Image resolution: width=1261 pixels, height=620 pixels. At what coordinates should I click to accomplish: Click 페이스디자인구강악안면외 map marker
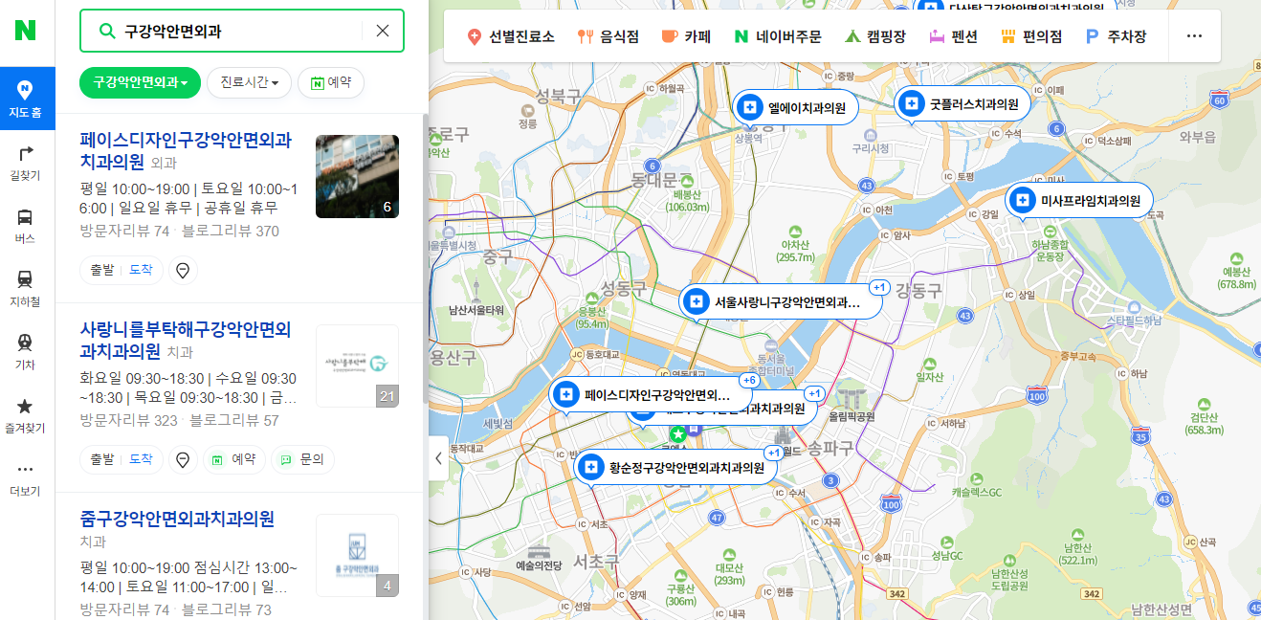point(649,394)
